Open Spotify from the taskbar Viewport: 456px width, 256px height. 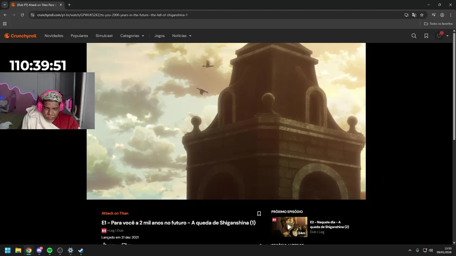point(50,250)
